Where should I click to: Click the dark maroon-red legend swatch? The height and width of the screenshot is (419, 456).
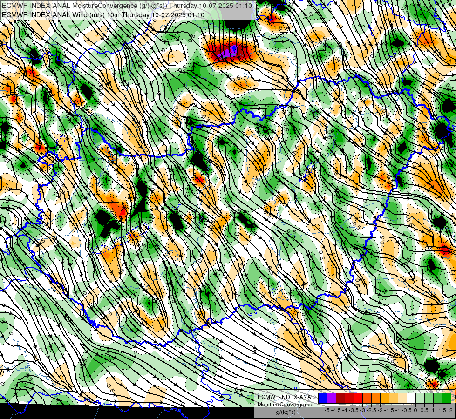[340, 398]
